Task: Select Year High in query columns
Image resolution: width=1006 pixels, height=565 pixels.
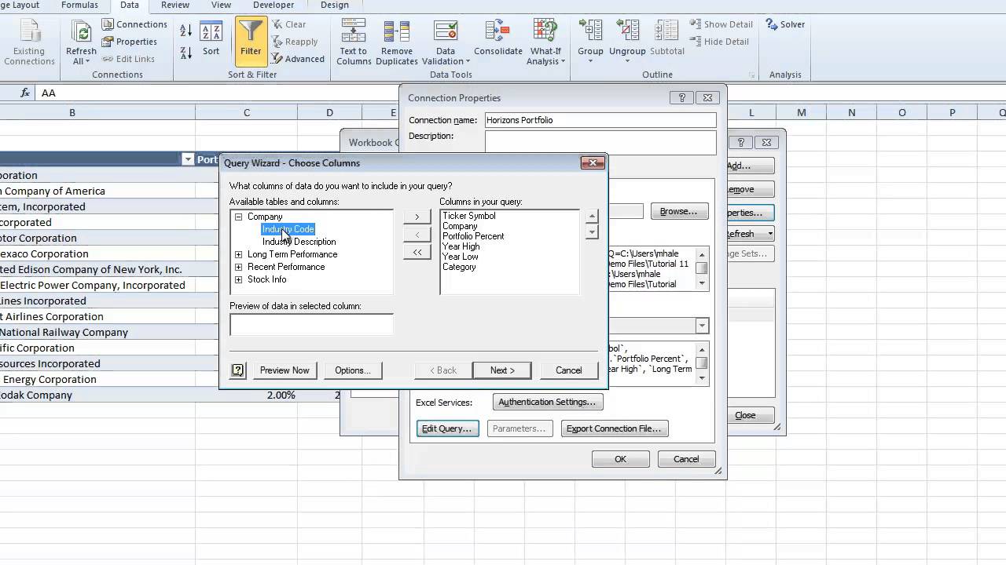Action: [461, 246]
